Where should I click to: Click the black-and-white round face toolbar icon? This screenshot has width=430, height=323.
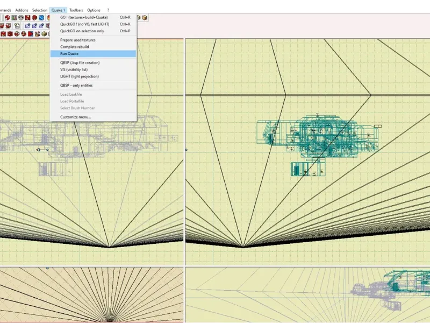coord(21,18)
